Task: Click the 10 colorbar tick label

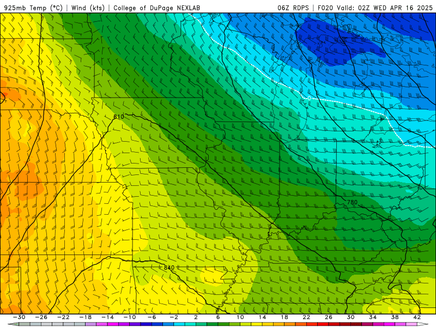Action: [x=240, y=317]
